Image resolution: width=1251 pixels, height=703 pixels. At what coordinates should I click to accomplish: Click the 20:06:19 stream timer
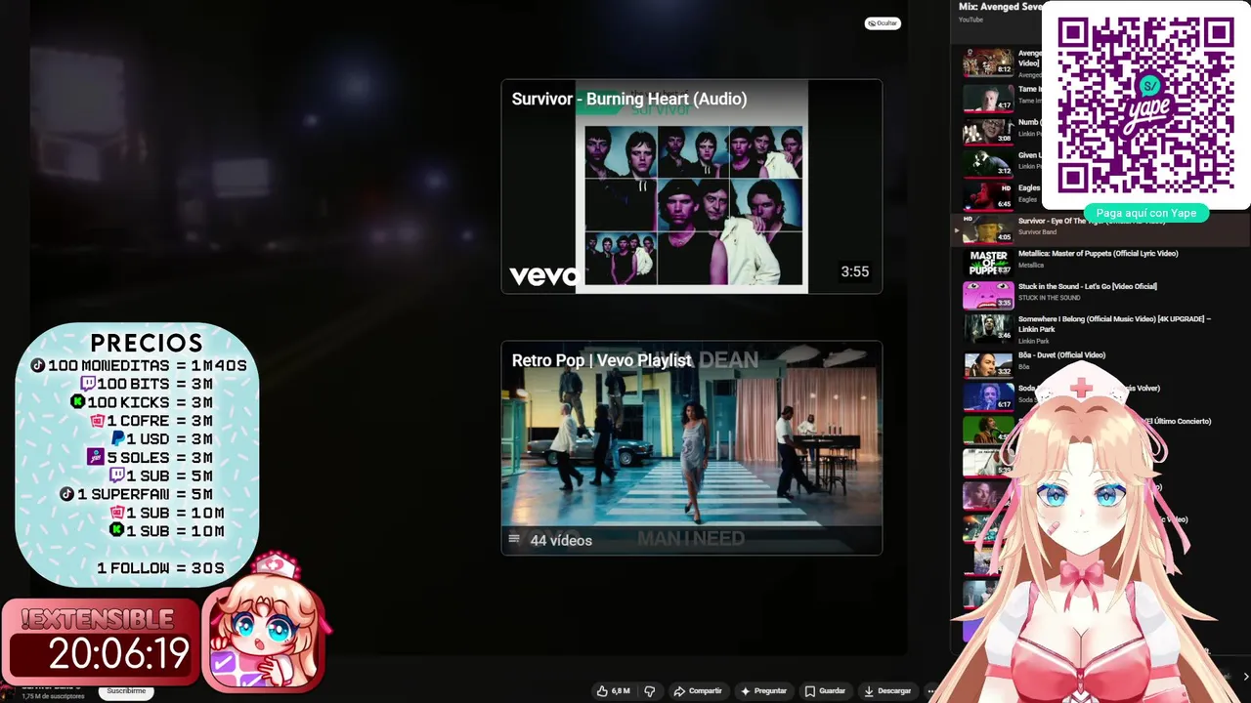pyautogui.click(x=119, y=654)
